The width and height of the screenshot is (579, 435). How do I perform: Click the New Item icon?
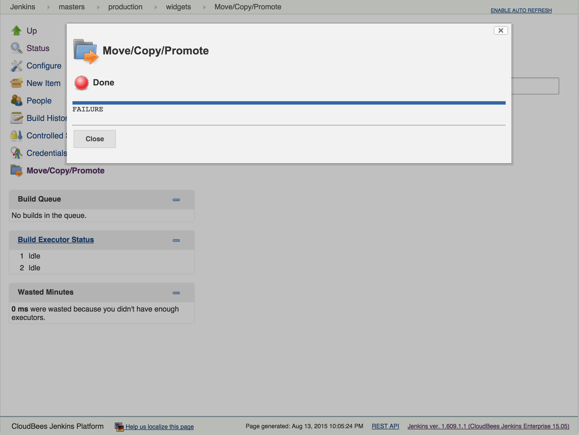(17, 83)
